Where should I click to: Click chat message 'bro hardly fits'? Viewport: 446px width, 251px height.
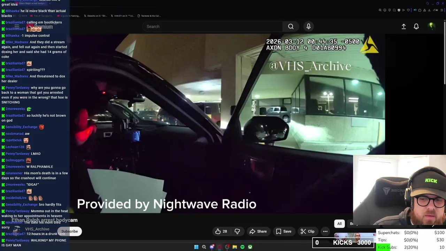(50, 205)
